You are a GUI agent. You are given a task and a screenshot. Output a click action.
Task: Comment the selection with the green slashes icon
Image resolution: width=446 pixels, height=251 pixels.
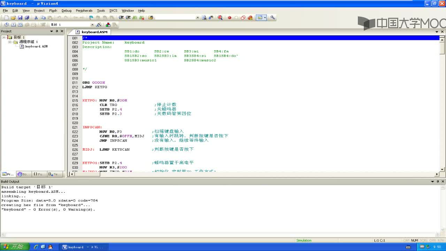[134, 18]
